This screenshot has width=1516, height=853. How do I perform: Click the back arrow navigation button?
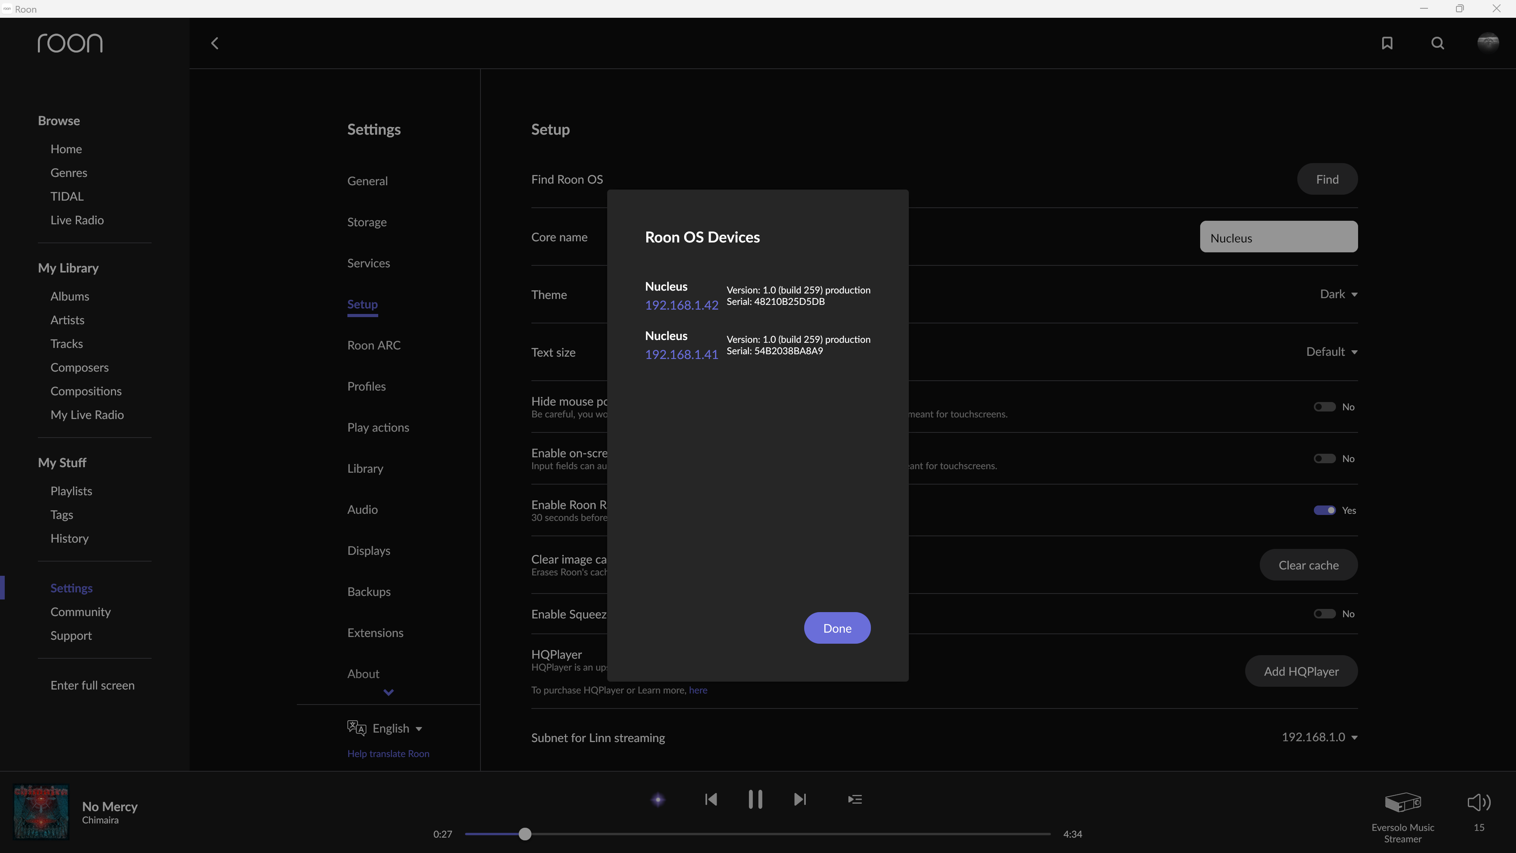click(x=214, y=43)
